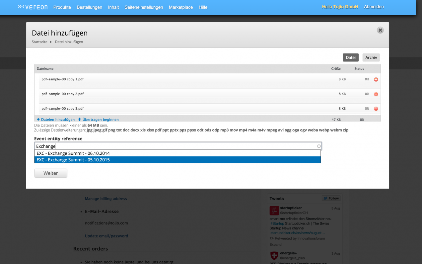Close the Datei hinzufügen dialog
The image size is (422, 264).
pos(380,30)
